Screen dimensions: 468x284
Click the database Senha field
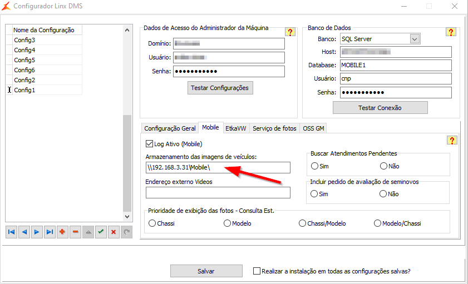click(x=396, y=92)
